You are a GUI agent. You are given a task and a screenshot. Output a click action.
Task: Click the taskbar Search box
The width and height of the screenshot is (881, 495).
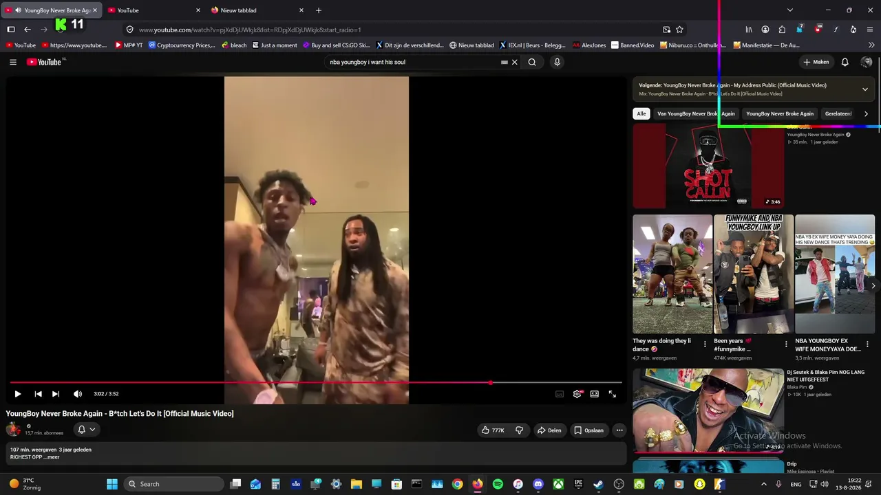pos(172,484)
